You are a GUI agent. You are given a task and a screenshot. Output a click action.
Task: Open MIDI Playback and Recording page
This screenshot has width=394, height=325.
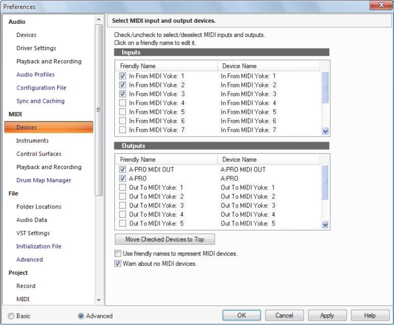pos(49,167)
